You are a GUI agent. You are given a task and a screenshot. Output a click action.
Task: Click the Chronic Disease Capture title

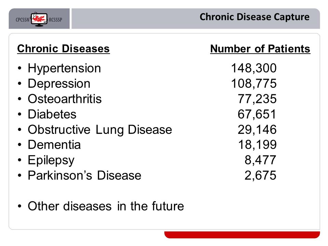click(x=254, y=17)
